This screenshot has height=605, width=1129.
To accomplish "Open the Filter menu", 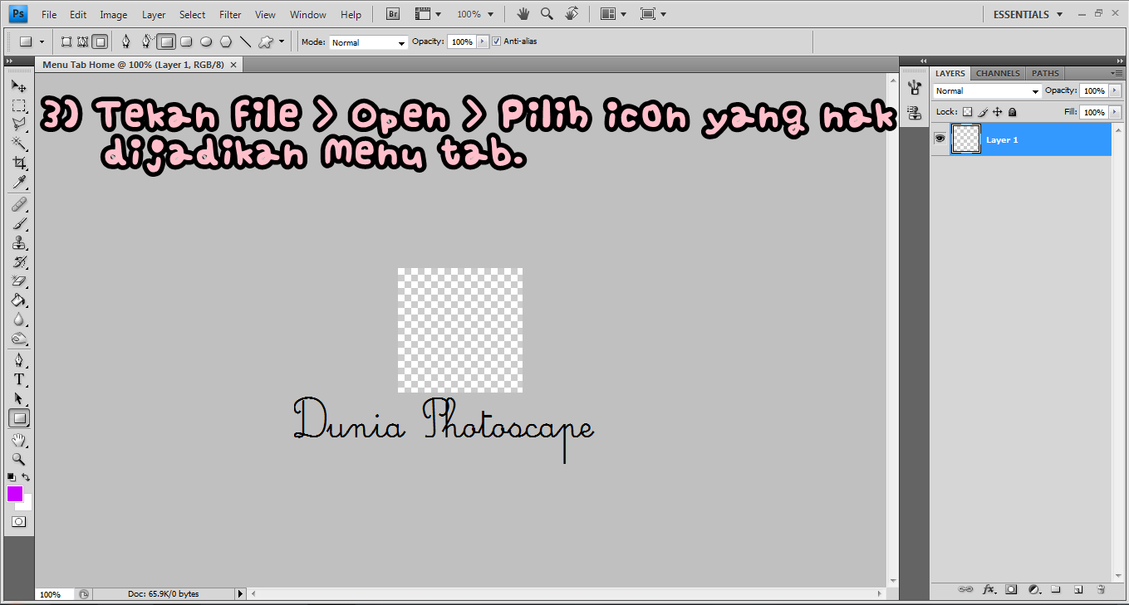I will tap(230, 14).
